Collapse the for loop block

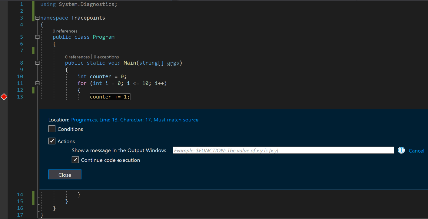coord(37,83)
